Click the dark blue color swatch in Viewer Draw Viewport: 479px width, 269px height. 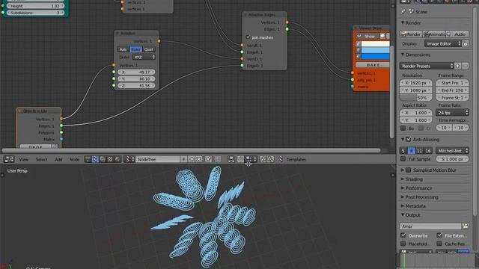(x=376, y=57)
